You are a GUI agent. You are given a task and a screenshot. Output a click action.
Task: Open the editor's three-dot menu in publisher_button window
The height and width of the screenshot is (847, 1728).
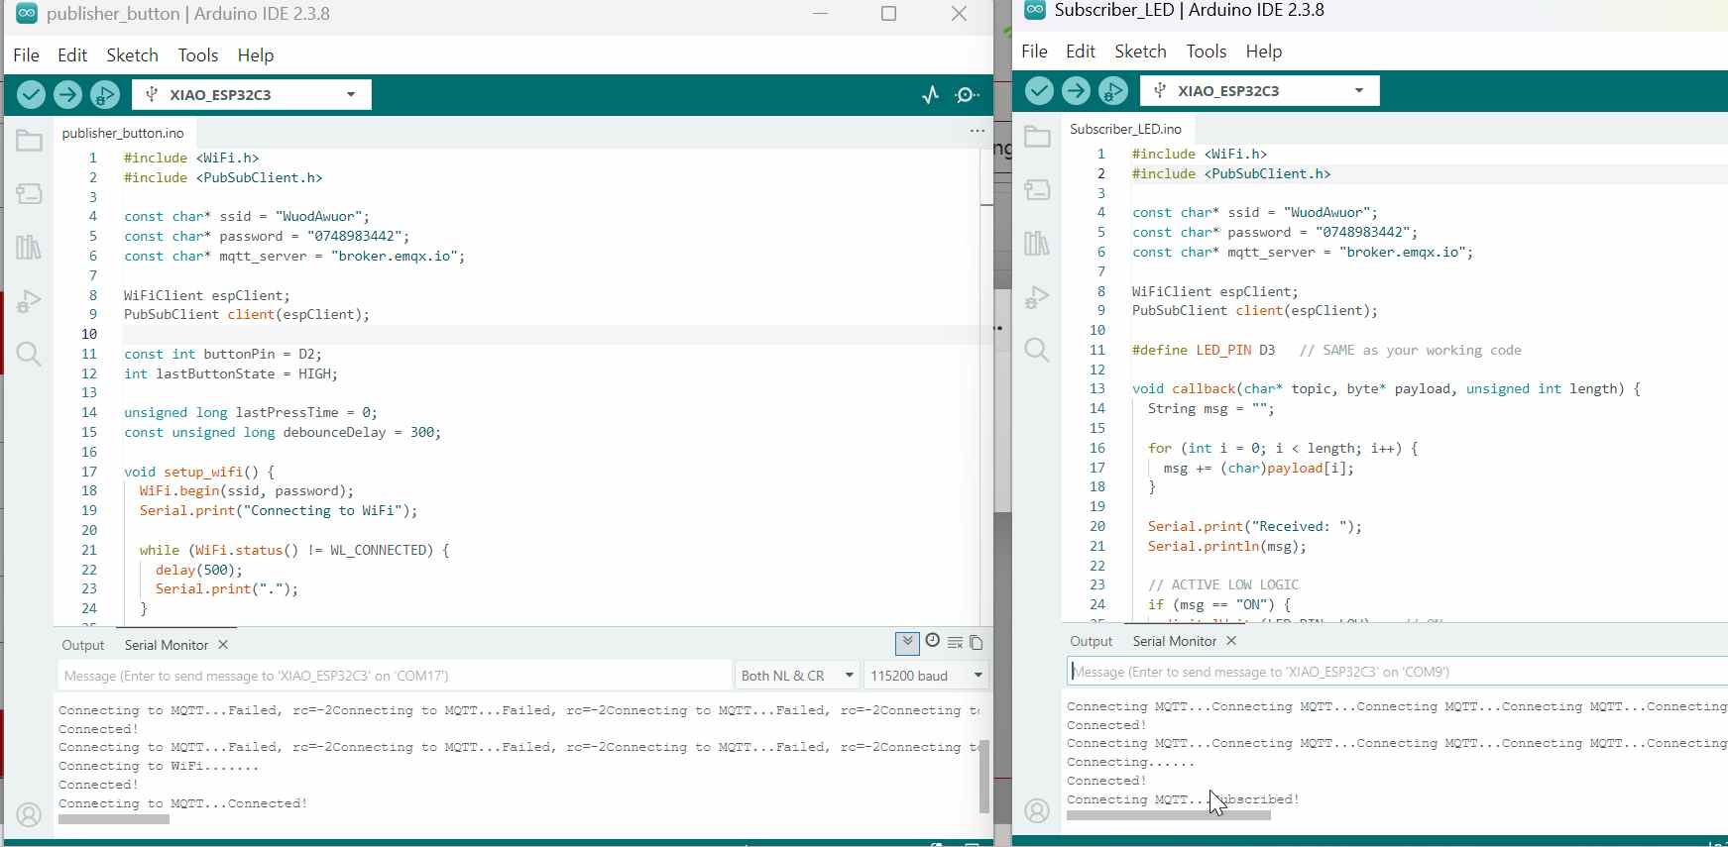click(x=978, y=131)
